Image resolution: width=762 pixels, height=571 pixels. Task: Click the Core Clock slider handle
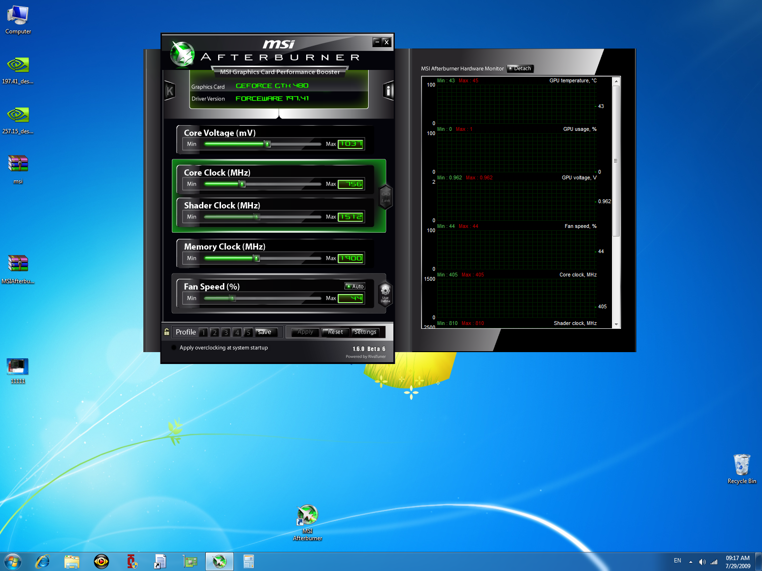point(242,184)
